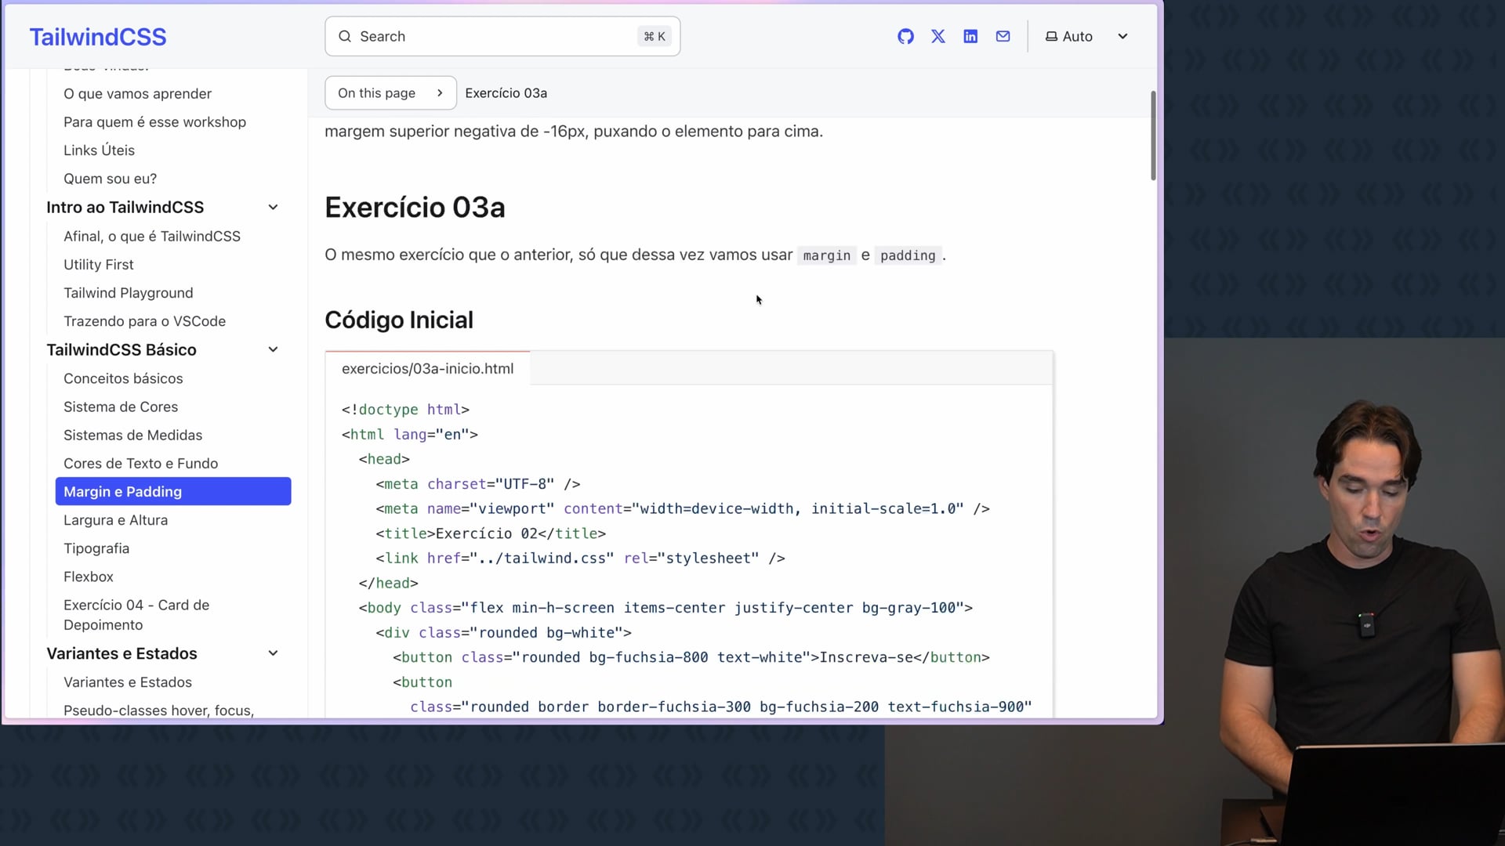The image size is (1505, 846).
Task: Open the GitHub icon link
Action: 905,36
